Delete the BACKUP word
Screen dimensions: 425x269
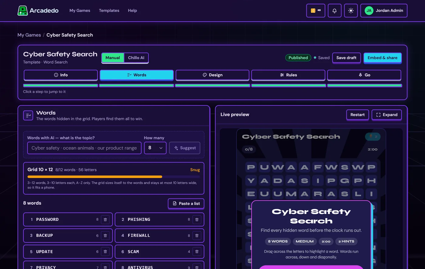click(x=105, y=236)
